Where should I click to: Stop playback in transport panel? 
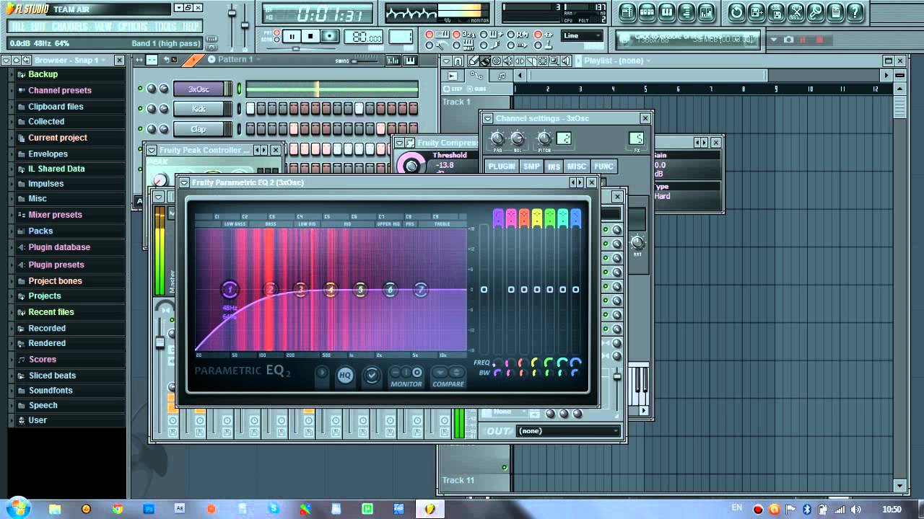click(x=310, y=36)
